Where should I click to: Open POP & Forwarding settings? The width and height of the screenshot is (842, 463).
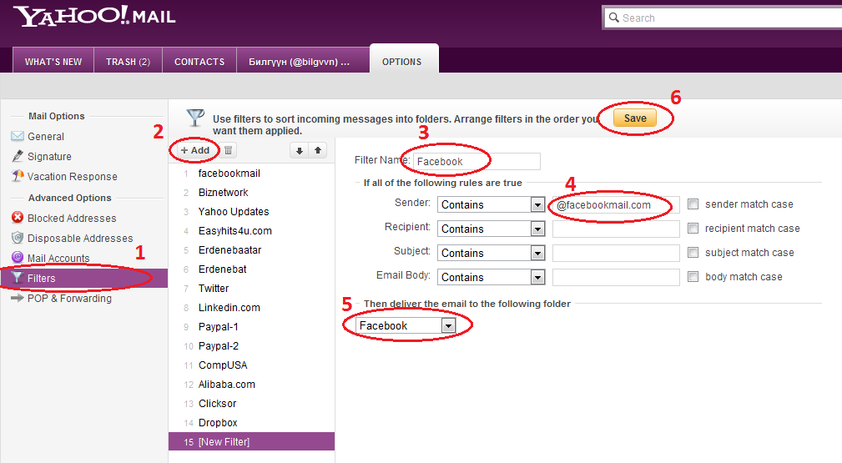(x=70, y=298)
